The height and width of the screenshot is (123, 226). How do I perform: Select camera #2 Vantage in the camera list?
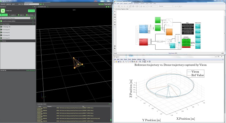point(18,30)
